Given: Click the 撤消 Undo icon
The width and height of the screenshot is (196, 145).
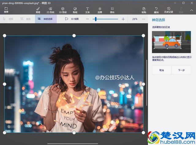Looking at the screenshot, I should click(156, 10).
